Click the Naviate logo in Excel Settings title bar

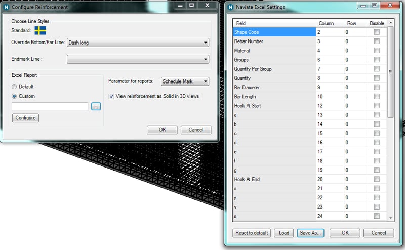pos(230,7)
